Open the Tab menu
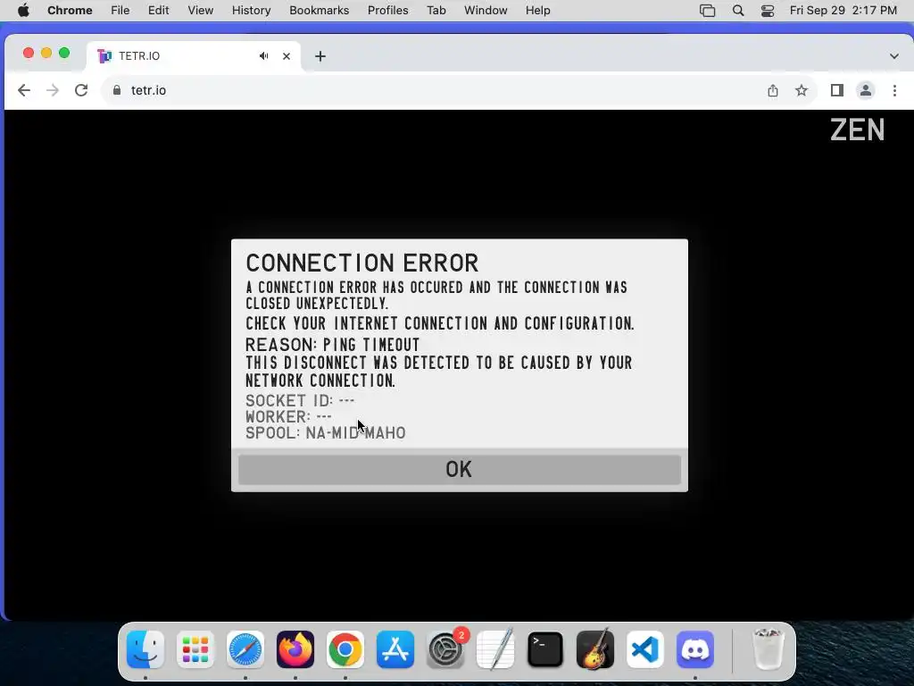Screen dimensions: 914x686 (x=436, y=10)
